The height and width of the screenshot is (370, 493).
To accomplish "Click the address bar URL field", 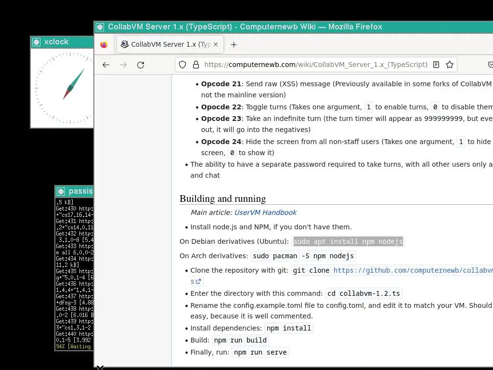I will click(x=316, y=65).
